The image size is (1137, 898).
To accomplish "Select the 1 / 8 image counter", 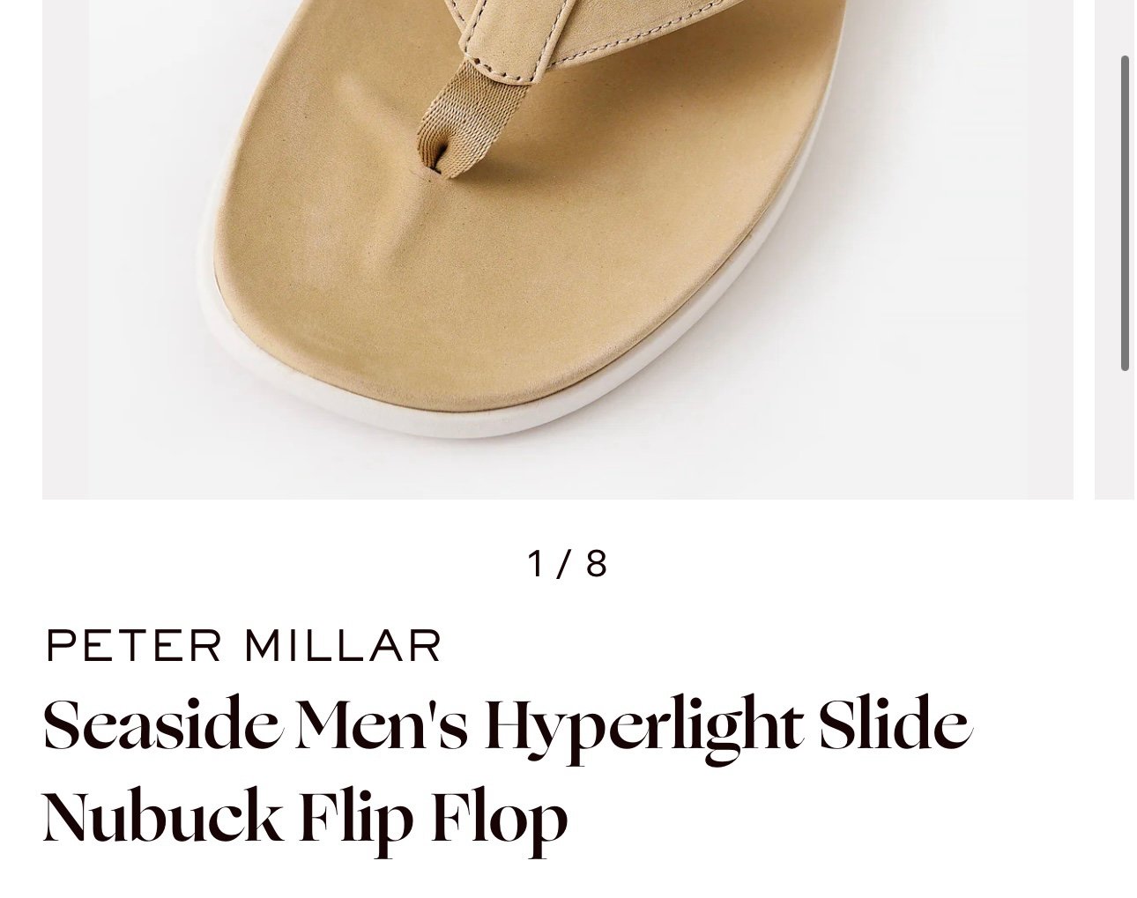I will (568, 564).
